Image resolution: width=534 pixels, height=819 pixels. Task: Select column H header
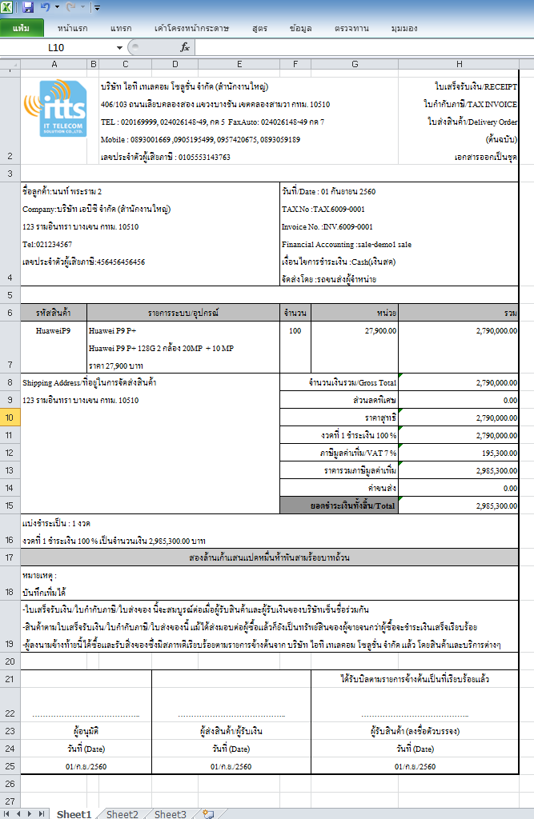click(459, 64)
